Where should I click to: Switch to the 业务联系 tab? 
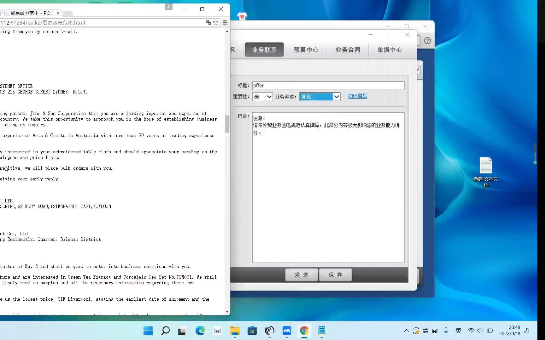pos(264,50)
